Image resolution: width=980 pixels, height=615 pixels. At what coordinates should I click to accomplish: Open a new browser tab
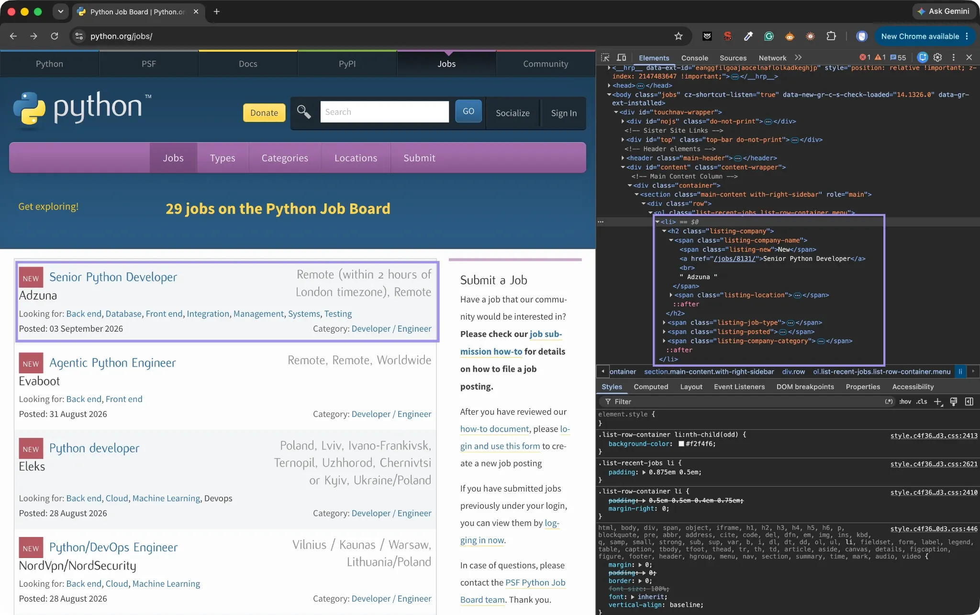[x=217, y=11]
